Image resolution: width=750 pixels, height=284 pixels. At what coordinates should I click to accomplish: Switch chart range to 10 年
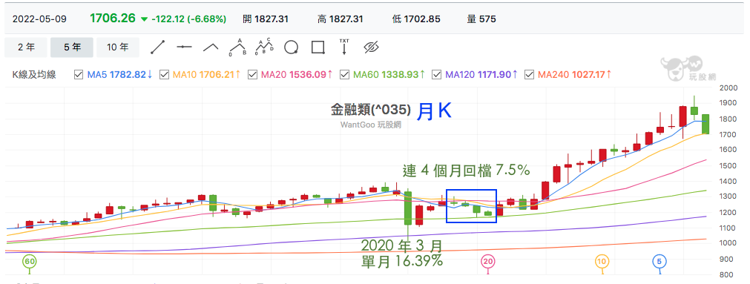(118, 47)
